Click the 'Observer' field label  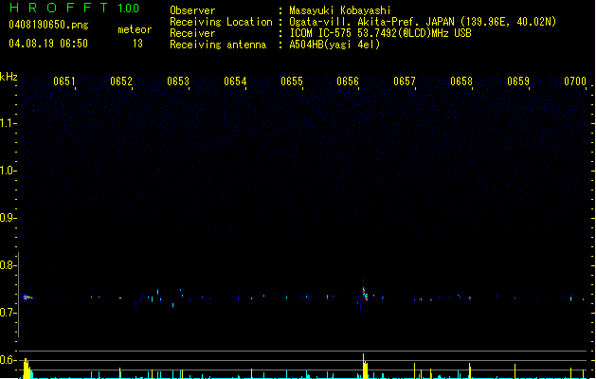tap(192, 10)
